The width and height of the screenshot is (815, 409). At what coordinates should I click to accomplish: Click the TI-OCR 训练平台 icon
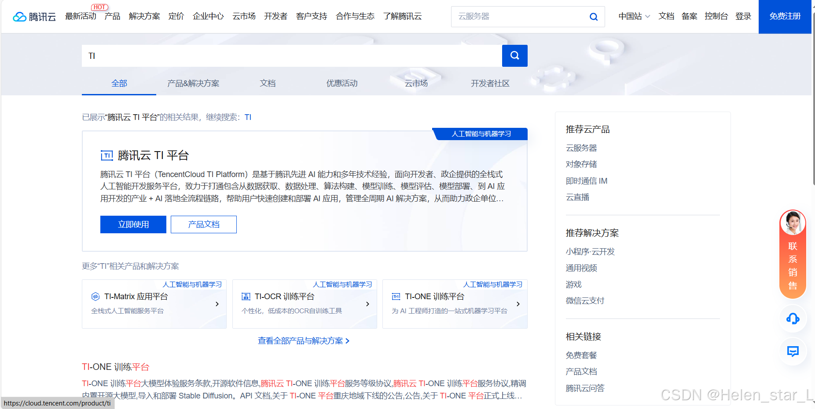pos(246,297)
